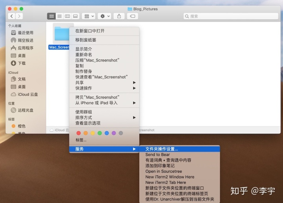The height and width of the screenshot is (203, 283).
Task: Open 远程光盘 in the sidebar
Action: point(26,110)
